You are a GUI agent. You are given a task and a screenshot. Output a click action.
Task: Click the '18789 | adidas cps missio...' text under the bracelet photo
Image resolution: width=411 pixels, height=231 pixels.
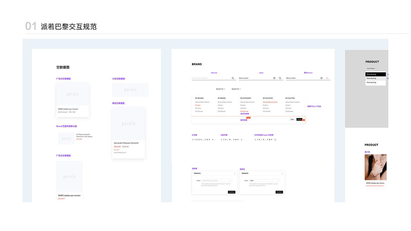(375, 183)
